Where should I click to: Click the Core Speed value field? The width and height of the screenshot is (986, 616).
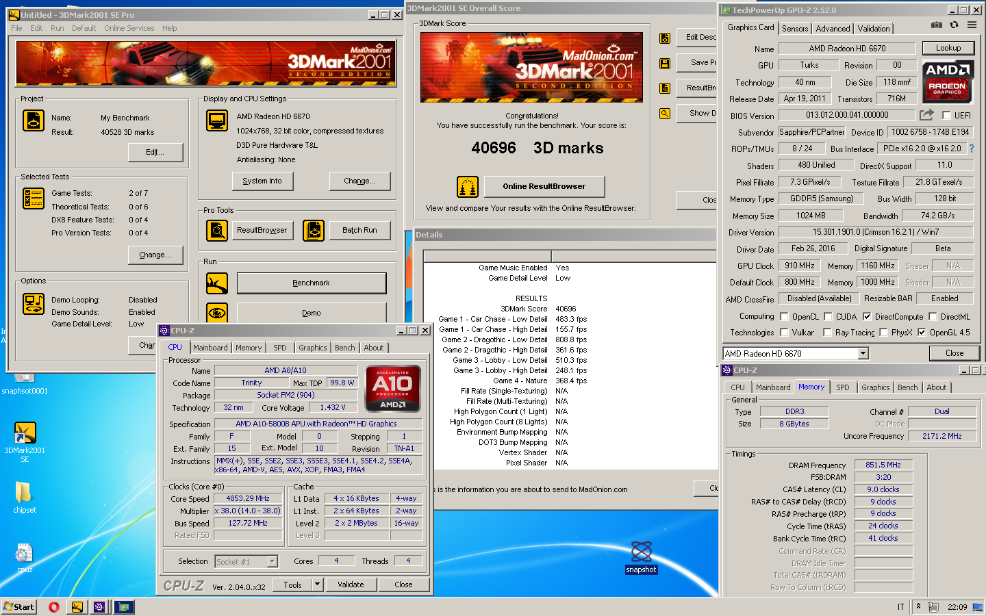(x=248, y=498)
